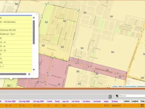
Task: Sort by the 'fos may 5000' column
Action: (24, 101)
